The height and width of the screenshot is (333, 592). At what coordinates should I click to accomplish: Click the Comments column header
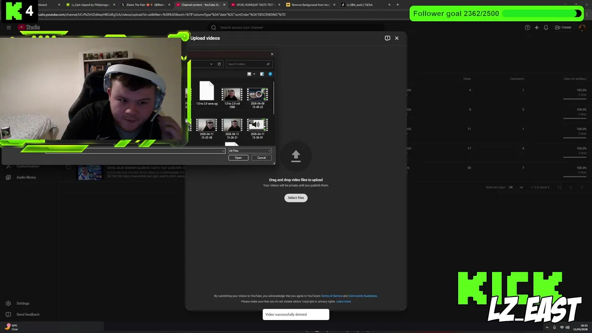(x=517, y=79)
